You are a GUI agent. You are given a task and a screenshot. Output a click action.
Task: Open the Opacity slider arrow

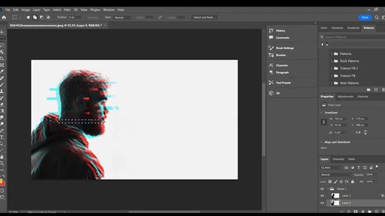[x=375, y=175]
